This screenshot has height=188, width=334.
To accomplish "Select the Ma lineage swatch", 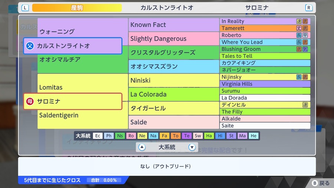I will [242, 136].
